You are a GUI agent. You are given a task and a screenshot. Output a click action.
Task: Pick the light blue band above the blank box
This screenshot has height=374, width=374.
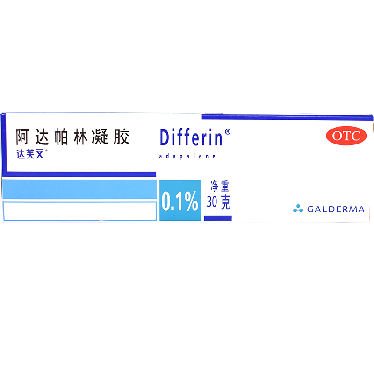point(79,190)
